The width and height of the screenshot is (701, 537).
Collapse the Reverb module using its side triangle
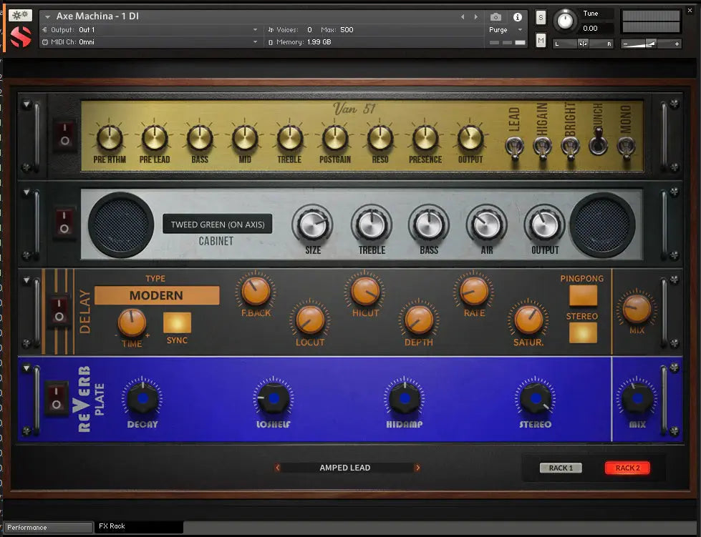coord(26,366)
